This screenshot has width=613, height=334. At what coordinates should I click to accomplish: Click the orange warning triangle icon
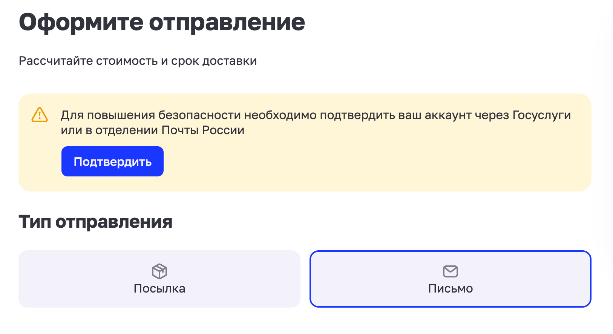click(x=40, y=115)
